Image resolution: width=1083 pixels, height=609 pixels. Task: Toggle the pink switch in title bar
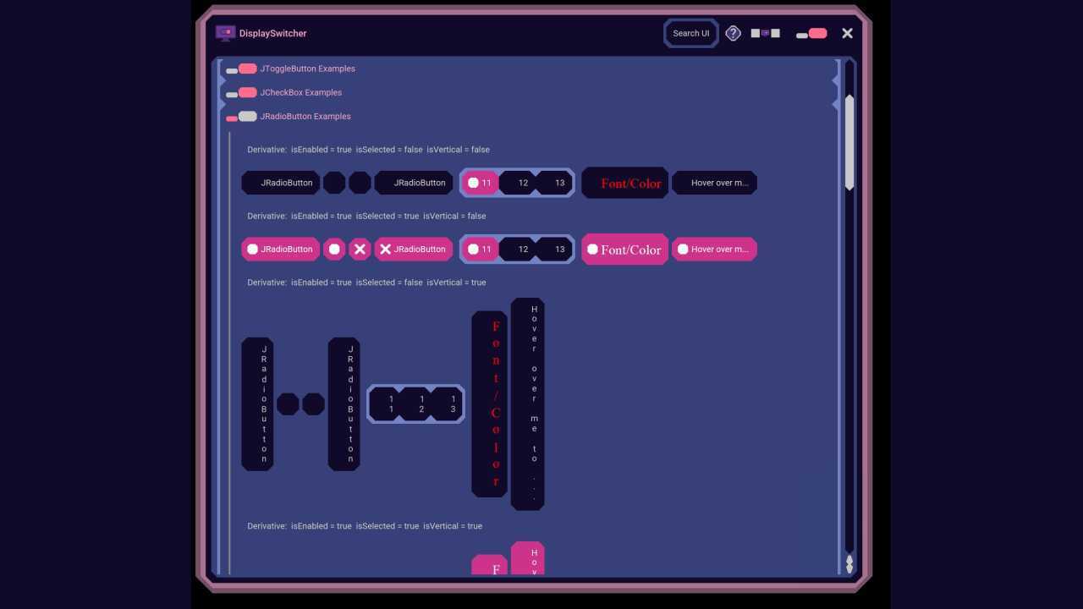click(811, 33)
